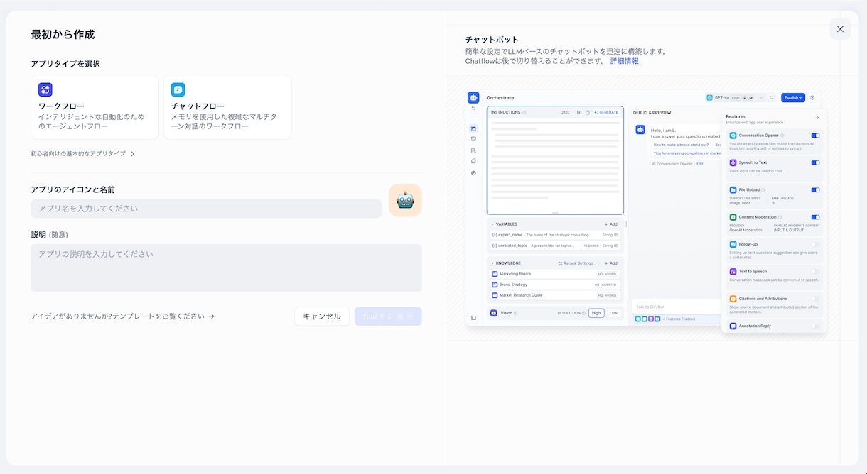Open the robot emoji app icon picker
The width and height of the screenshot is (867, 474).
[x=405, y=200]
